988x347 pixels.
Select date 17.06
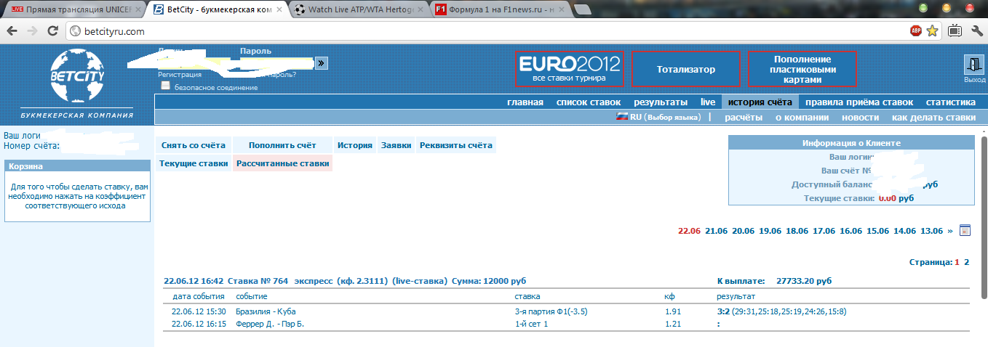[x=824, y=231]
